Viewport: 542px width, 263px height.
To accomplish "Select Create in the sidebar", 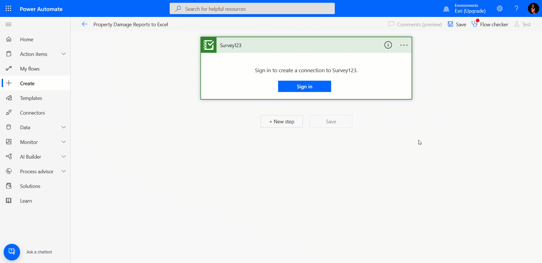I will 35,83.
